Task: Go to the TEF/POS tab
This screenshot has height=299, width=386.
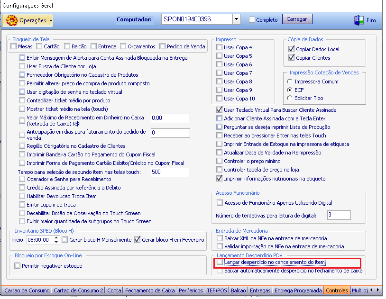Action: pos(217,290)
